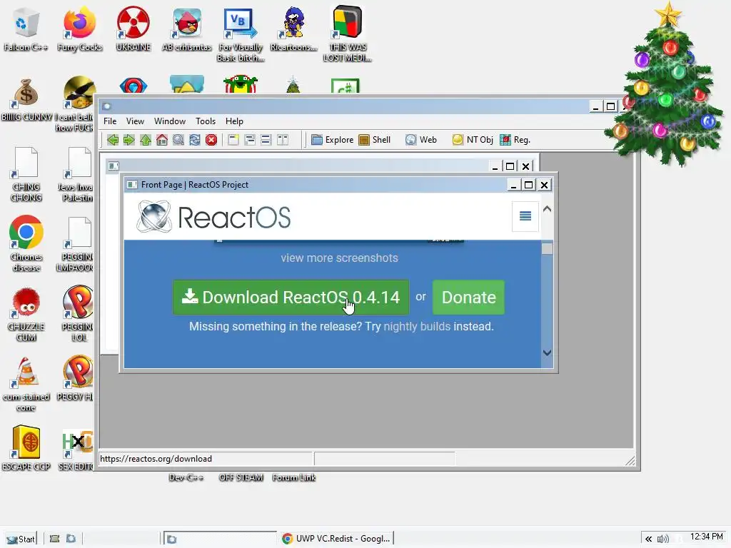Minimize the Front Page | ReactOS Project window

pyautogui.click(x=513, y=185)
